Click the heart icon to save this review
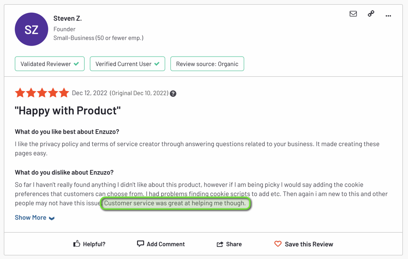 [x=278, y=244]
